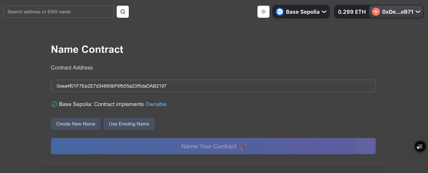Click the wallet avatar icon
The height and width of the screenshot is (173, 428).
click(x=376, y=12)
